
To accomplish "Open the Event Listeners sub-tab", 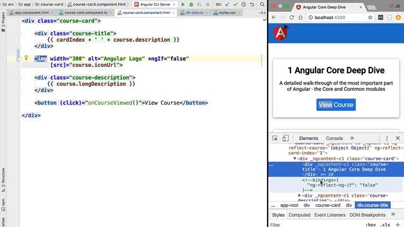I will click(x=330, y=214).
